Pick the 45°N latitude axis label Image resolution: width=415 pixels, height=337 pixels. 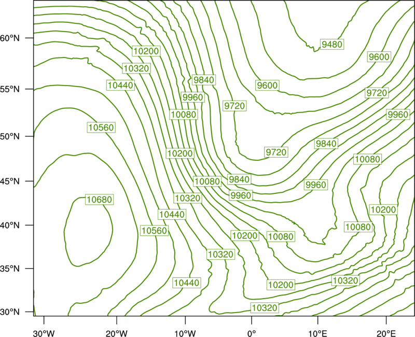click(x=10, y=181)
